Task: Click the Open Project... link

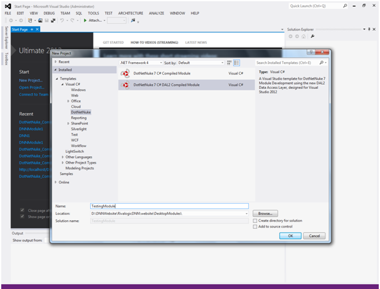Action: [32, 87]
